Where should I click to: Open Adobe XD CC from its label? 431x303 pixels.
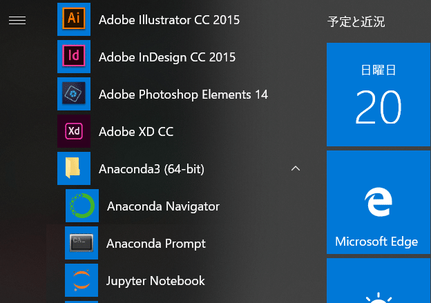136,131
